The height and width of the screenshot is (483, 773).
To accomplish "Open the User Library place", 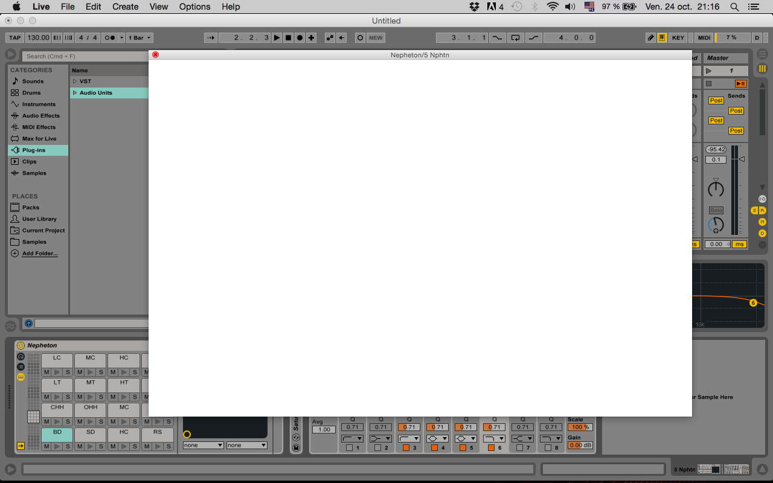I will (39, 219).
